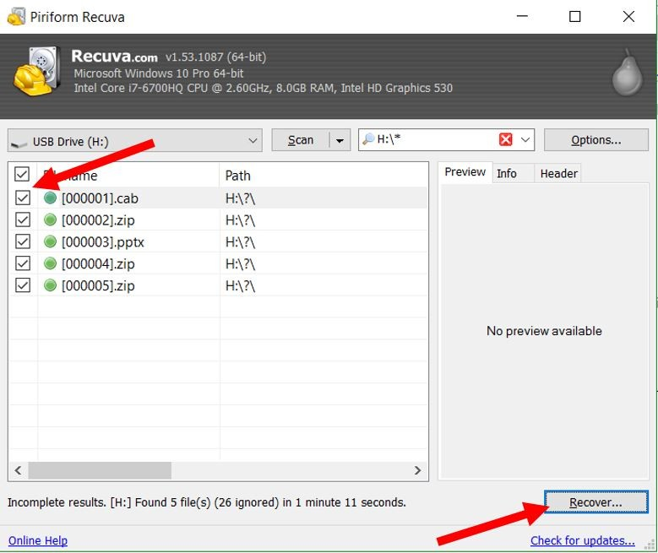Click the green status dot for [000001].cab

click(50, 198)
